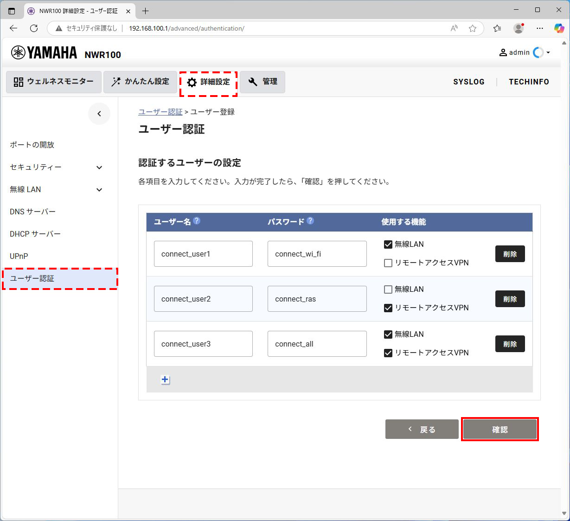Viewport: 570px width, 521px height.
Task: Open the 詳細設定 gear settings section
Action: (x=208, y=82)
